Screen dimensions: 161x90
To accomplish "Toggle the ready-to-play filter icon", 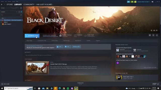I will (21, 12).
